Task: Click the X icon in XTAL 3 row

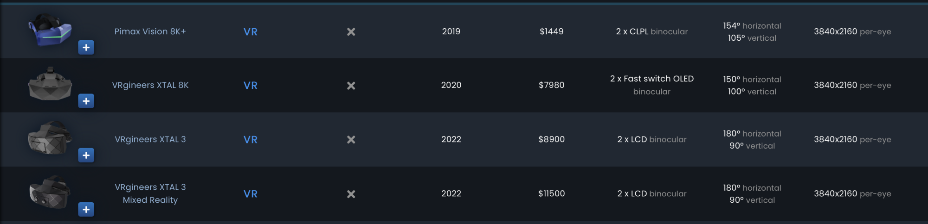Action: (x=351, y=139)
